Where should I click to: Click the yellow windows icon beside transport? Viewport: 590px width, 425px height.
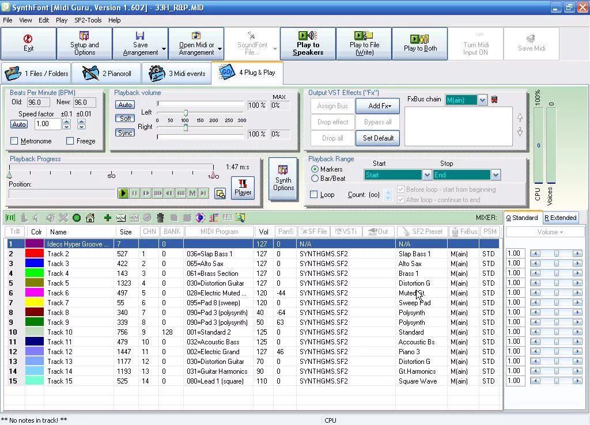point(220,193)
